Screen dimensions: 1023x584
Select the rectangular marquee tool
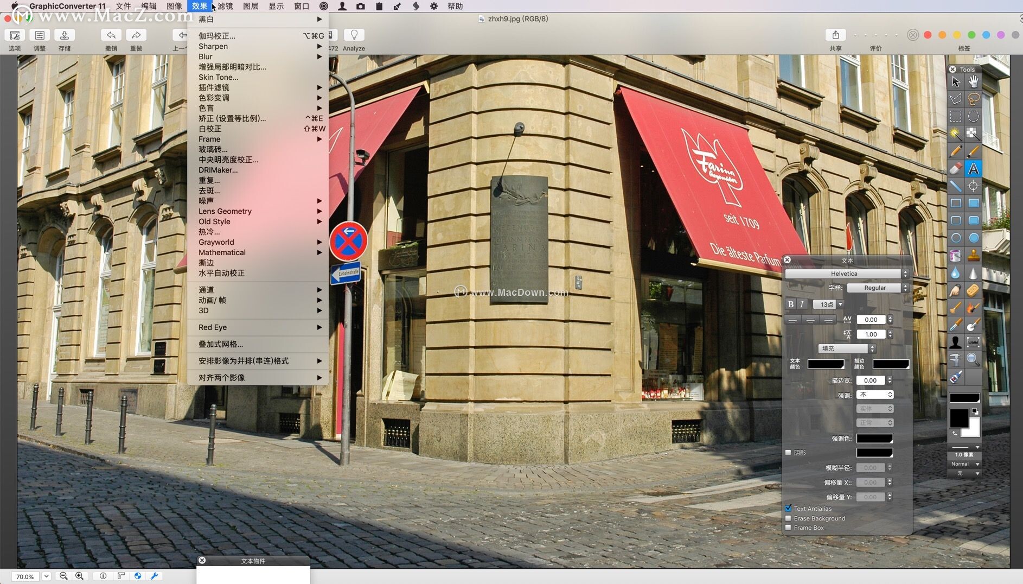tap(956, 117)
